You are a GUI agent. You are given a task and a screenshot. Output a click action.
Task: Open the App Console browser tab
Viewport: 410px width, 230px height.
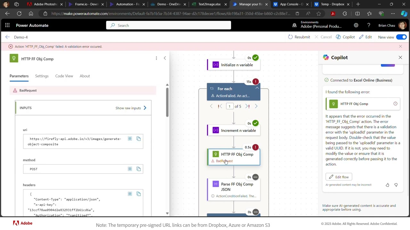click(291, 4)
